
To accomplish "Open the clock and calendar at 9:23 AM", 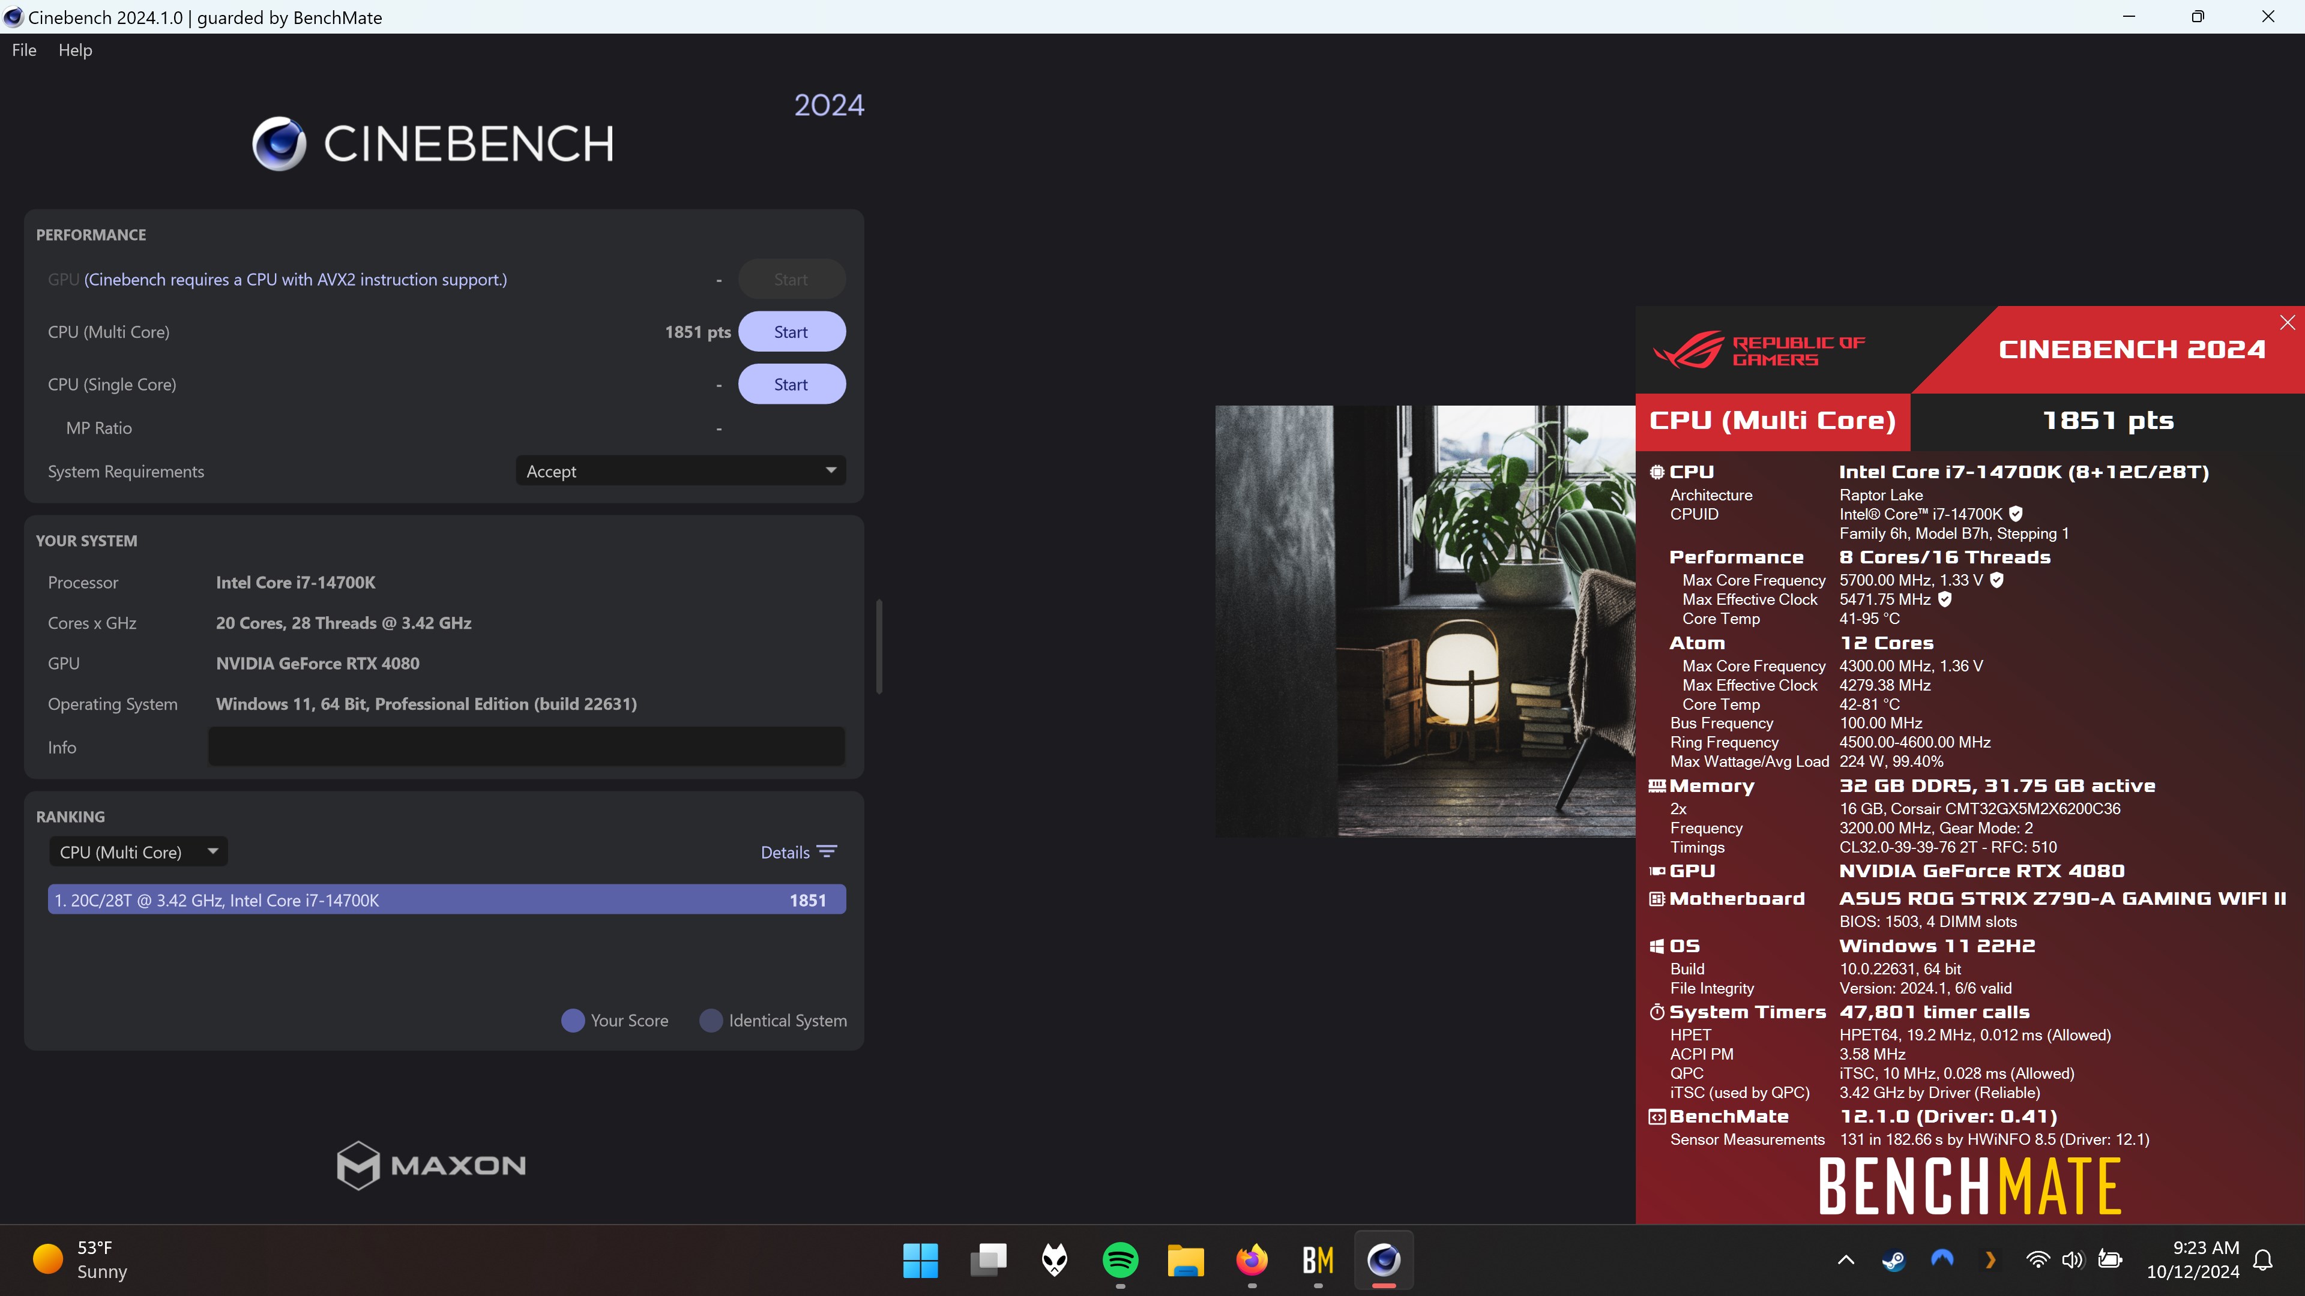I will coord(2192,1259).
